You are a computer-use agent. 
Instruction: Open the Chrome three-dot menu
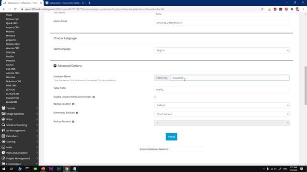click(x=303, y=9)
